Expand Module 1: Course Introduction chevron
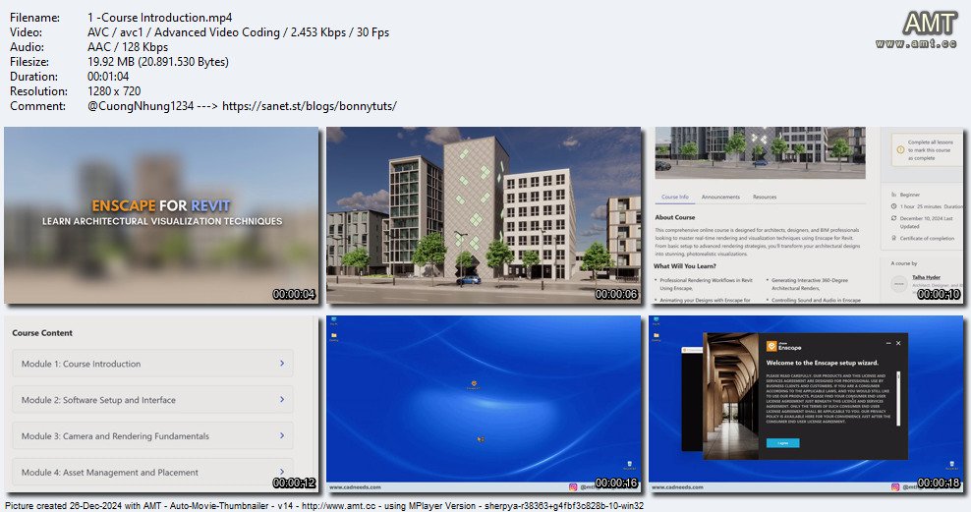 point(282,364)
